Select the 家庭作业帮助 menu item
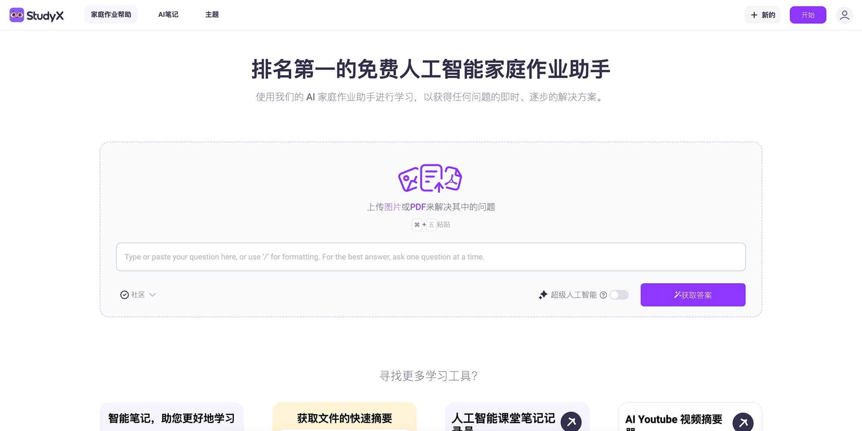862x431 pixels. [x=111, y=14]
